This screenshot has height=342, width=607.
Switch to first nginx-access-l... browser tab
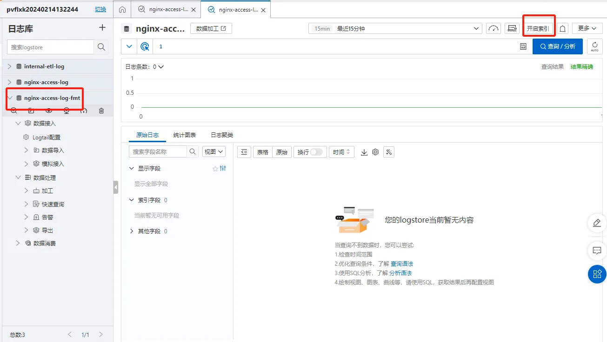tap(166, 9)
